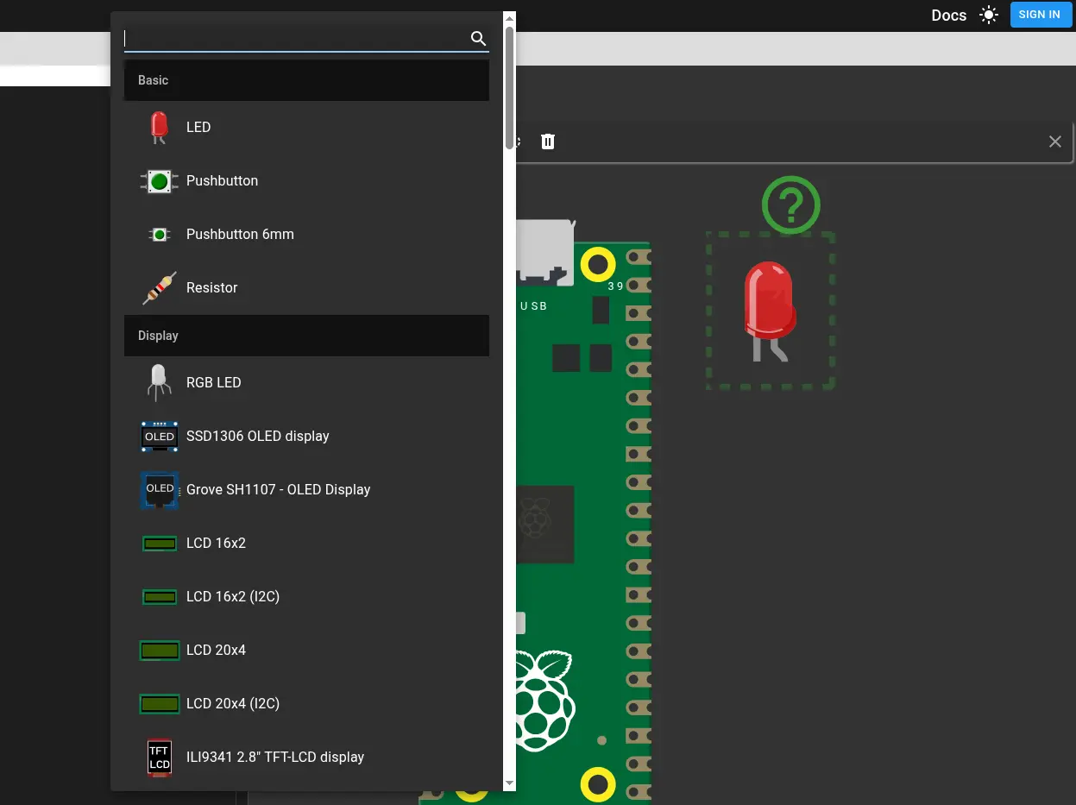Image resolution: width=1076 pixels, height=805 pixels.
Task: Click the LED label text
Action: 198,128
